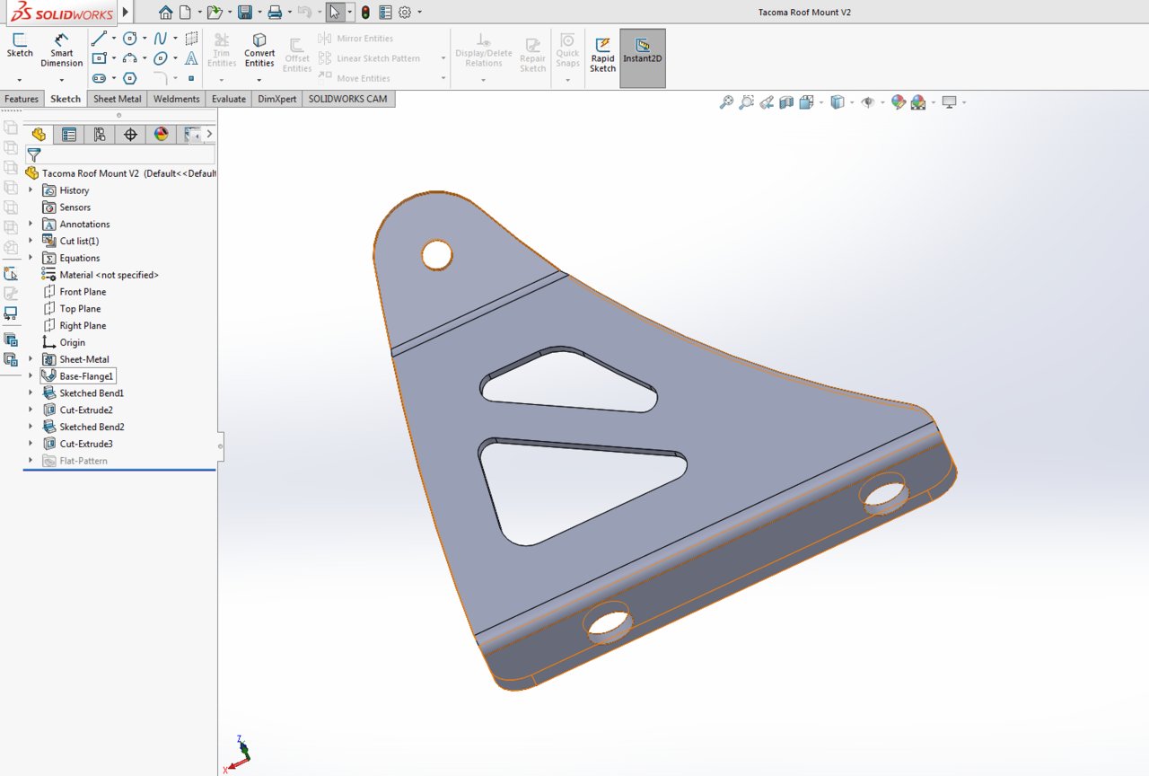Click the Zoom to Fit icon
Screen dimensions: 1149x776
click(726, 102)
